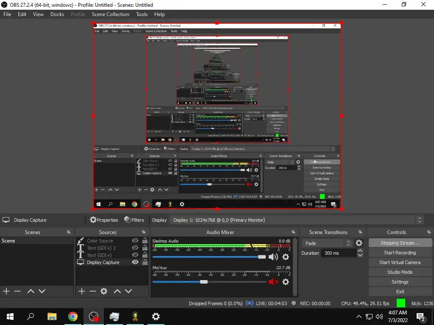Unlock Text (GDI+) source lock

click(145, 255)
